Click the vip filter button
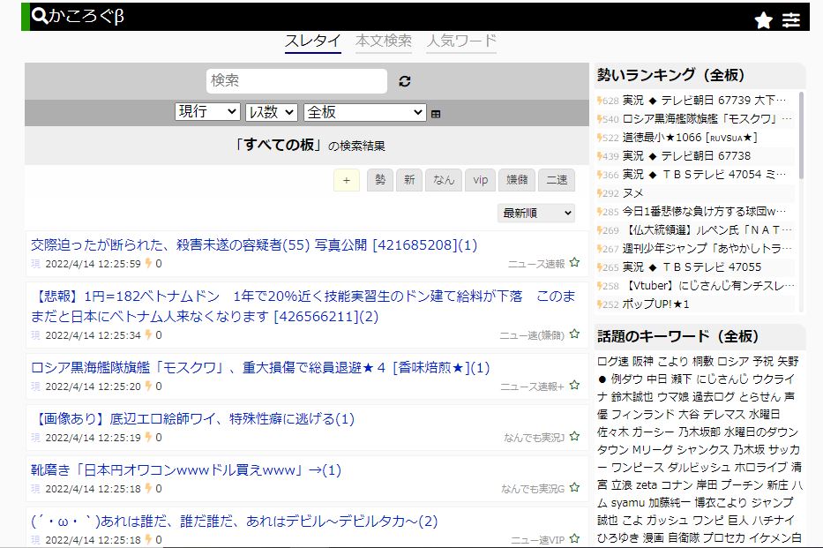The width and height of the screenshot is (823, 548). coord(480,181)
